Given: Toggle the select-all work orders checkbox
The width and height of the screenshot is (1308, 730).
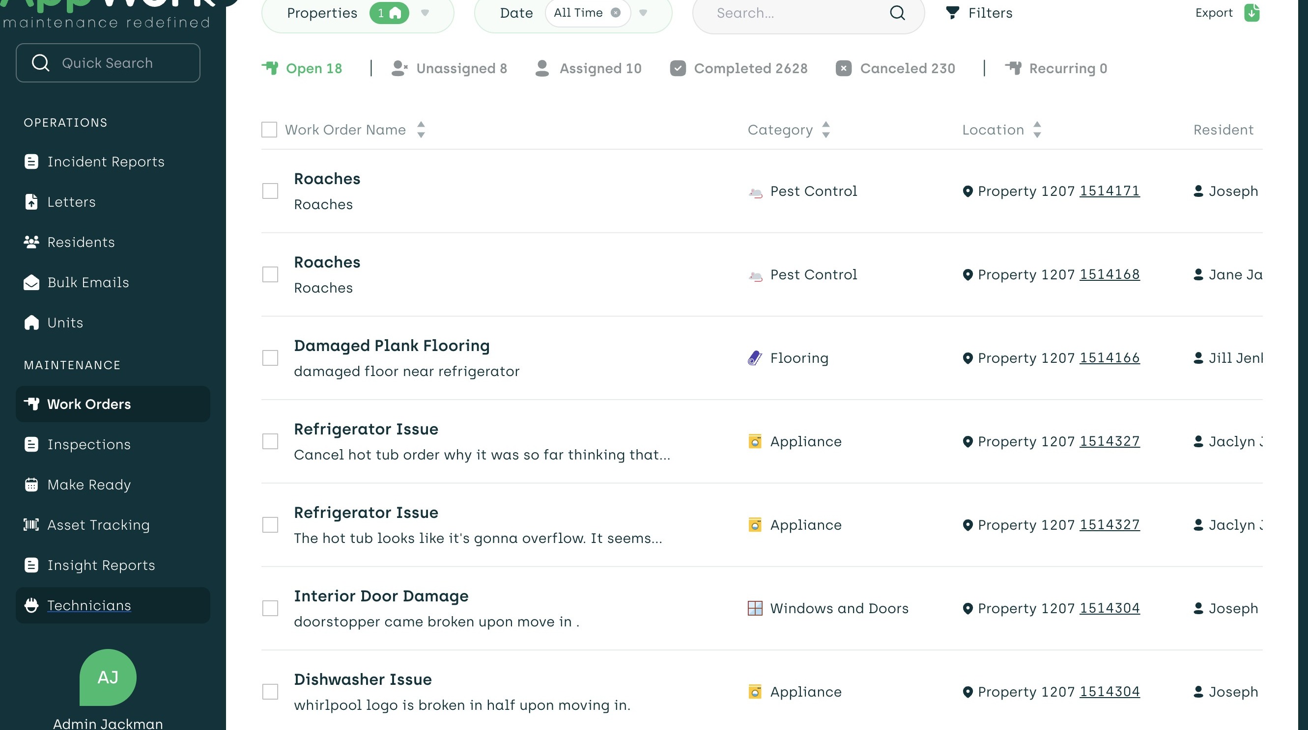Looking at the screenshot, I should [x=269, y=130].
